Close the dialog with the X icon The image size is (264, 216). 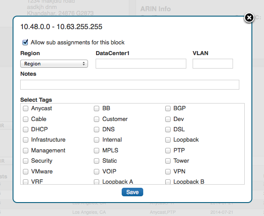pyautogui.click(x=249, y=17)
